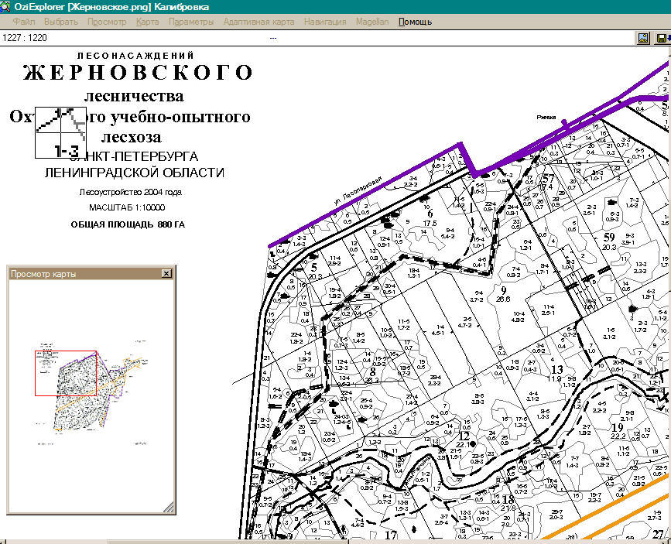Click the zoom magnifier box showing 1-3
The image size is (671, 544).
pyautogui.click(x=60, y=133)
